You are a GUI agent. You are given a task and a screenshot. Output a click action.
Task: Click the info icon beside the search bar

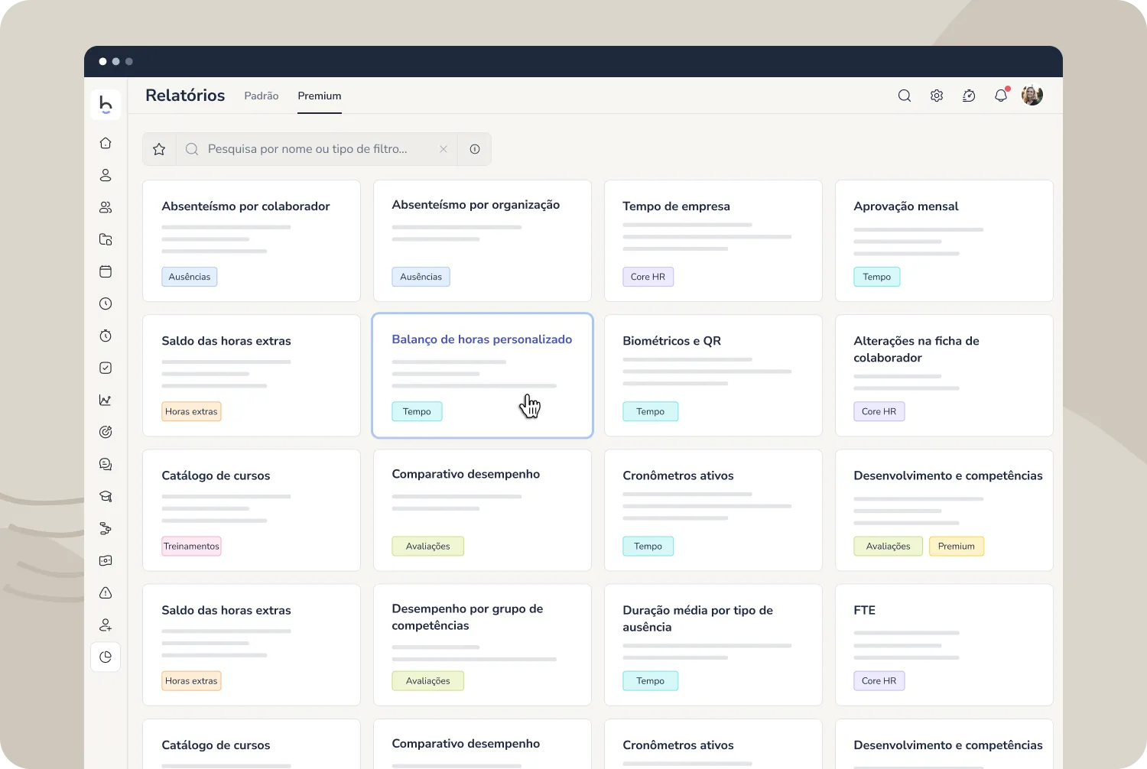pyautogui.click(x=475, y=149)
